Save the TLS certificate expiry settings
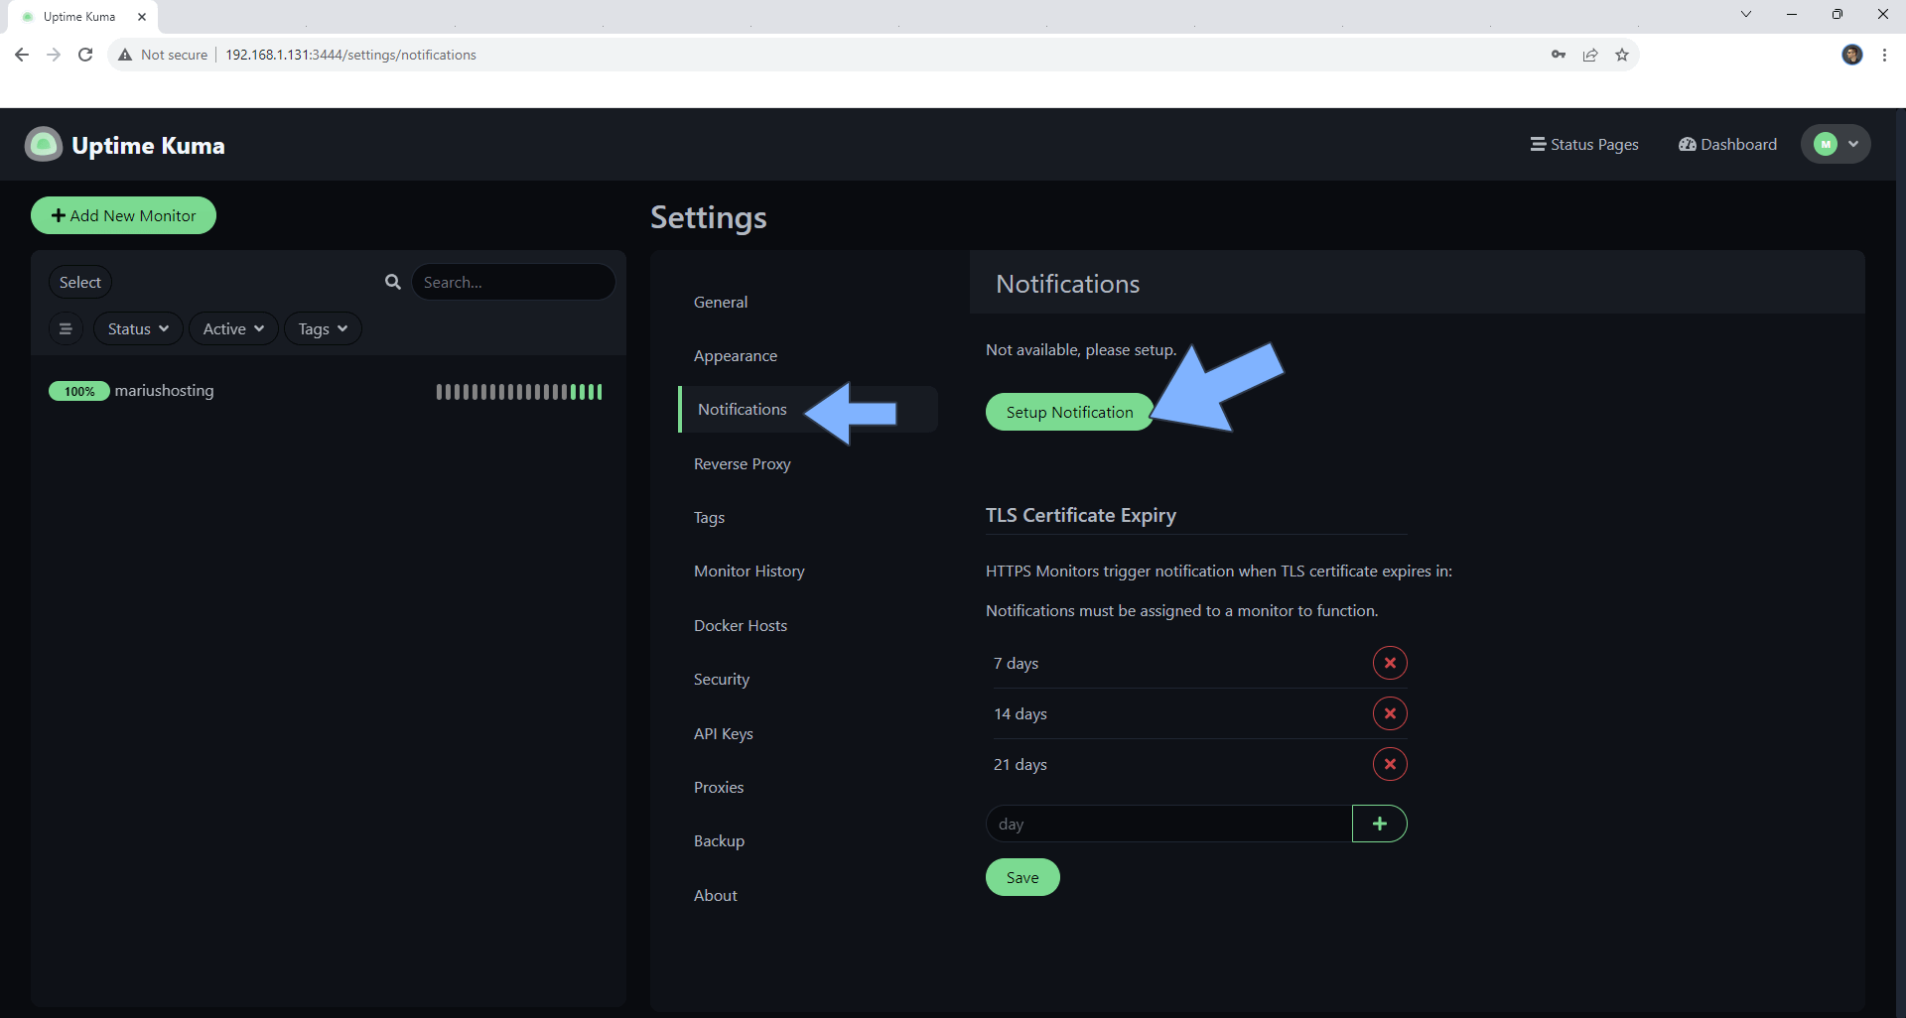Screen dimensions: 1906x1018 [x=1021, y=877]
